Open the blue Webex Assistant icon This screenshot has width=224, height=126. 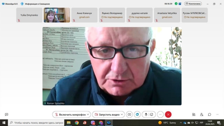click(137, 114)
